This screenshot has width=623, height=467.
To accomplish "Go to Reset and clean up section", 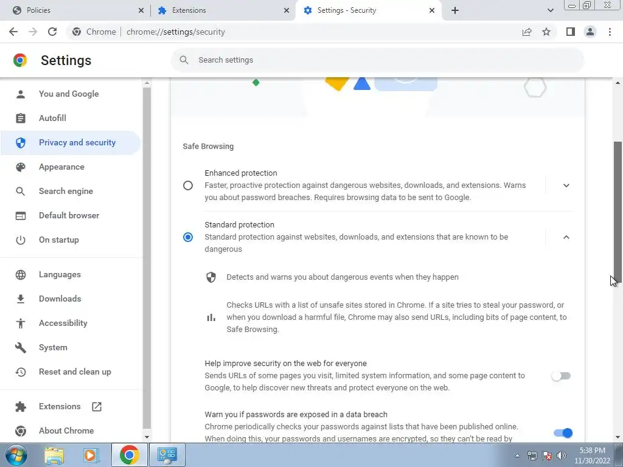I will tap(75, 372).
